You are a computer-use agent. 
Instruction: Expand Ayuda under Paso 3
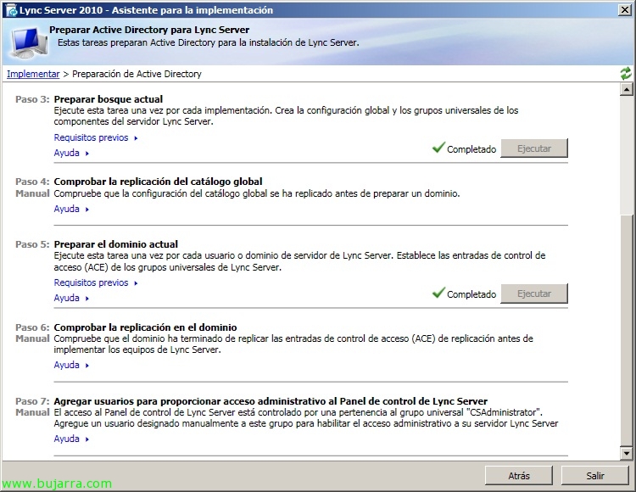(x=71, y=153)
